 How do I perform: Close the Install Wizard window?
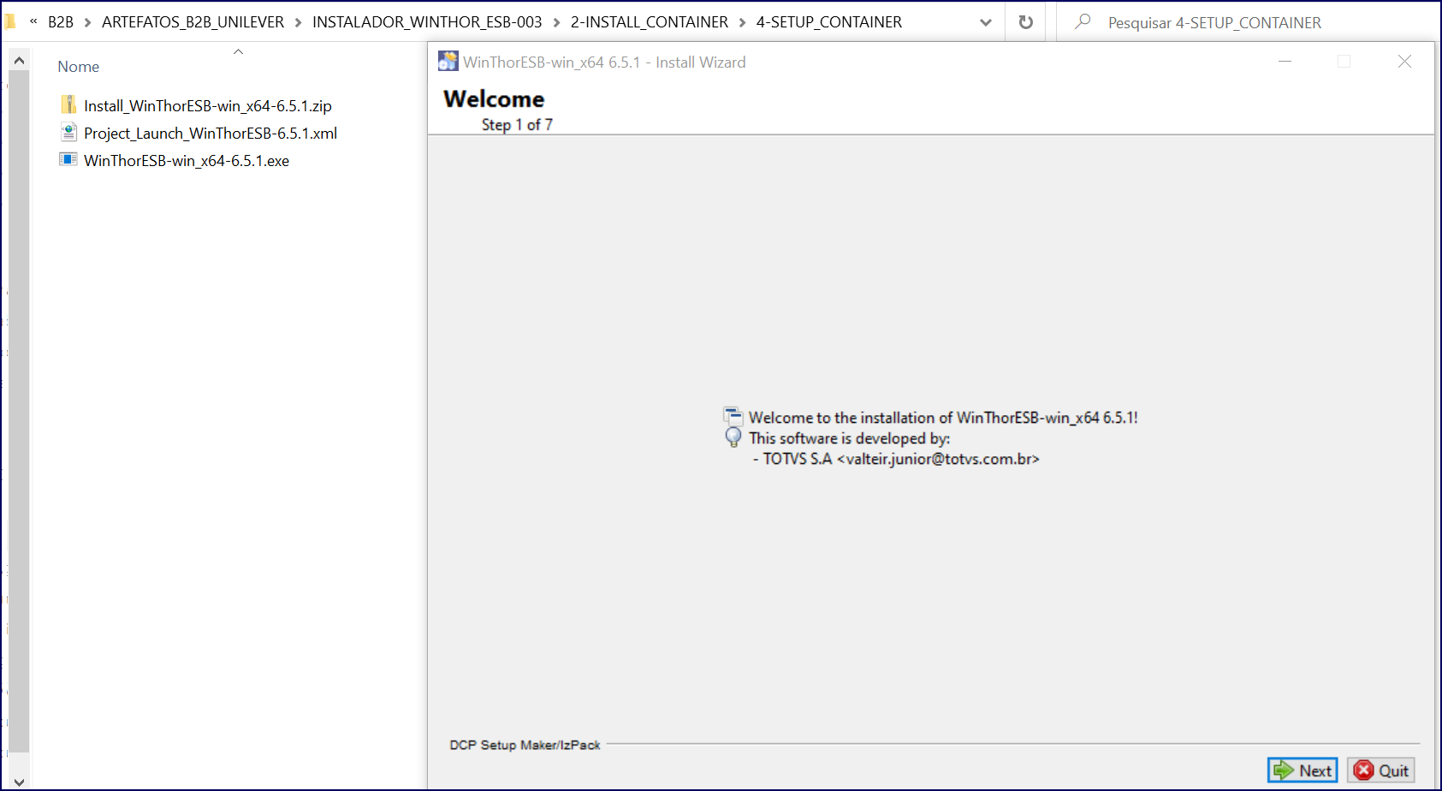[1404, 62]
